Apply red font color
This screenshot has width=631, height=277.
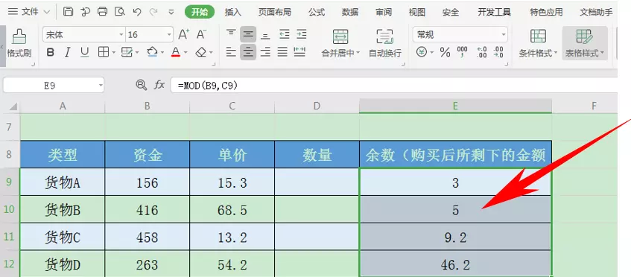pos(176,52)
